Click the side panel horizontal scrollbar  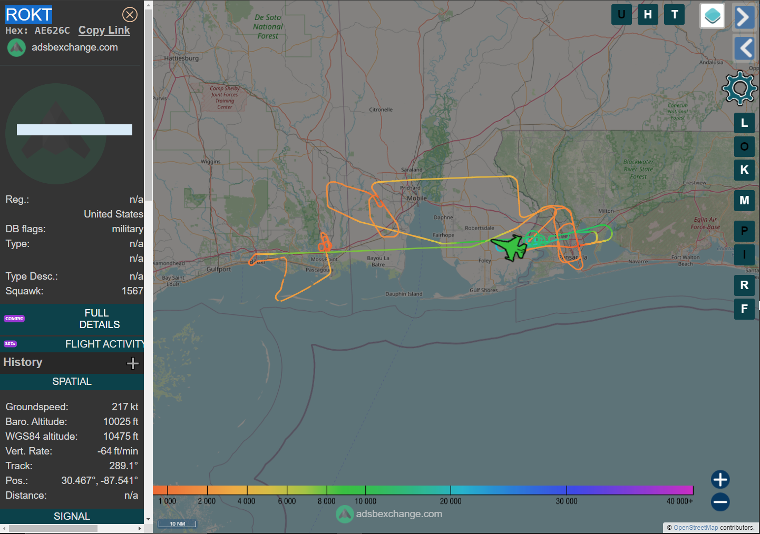[53, 528]
